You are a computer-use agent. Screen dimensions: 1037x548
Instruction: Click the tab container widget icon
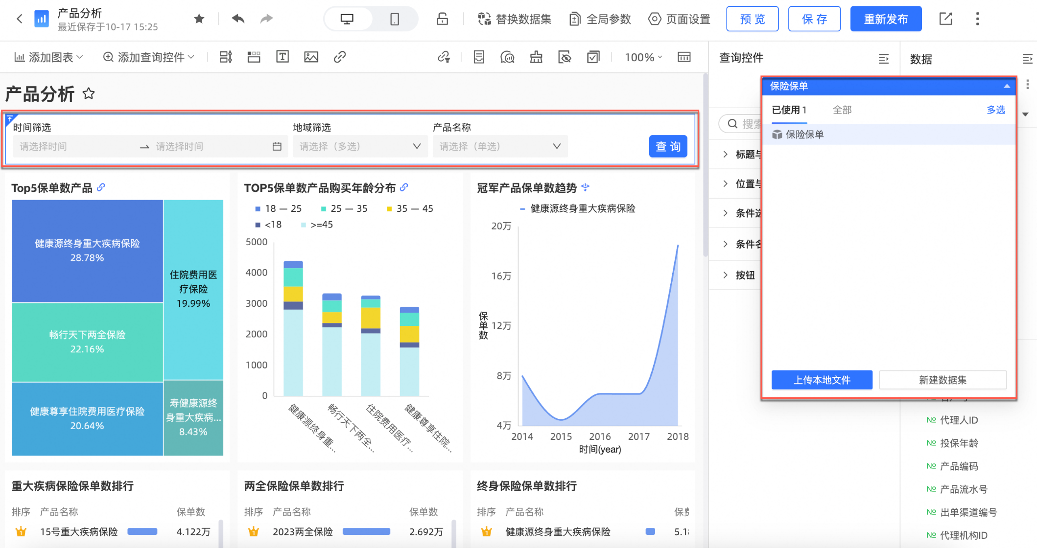254,57
